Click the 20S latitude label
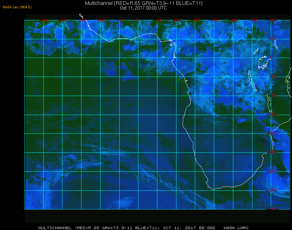This screenshot has width=292, height=230. pos(273,133)
